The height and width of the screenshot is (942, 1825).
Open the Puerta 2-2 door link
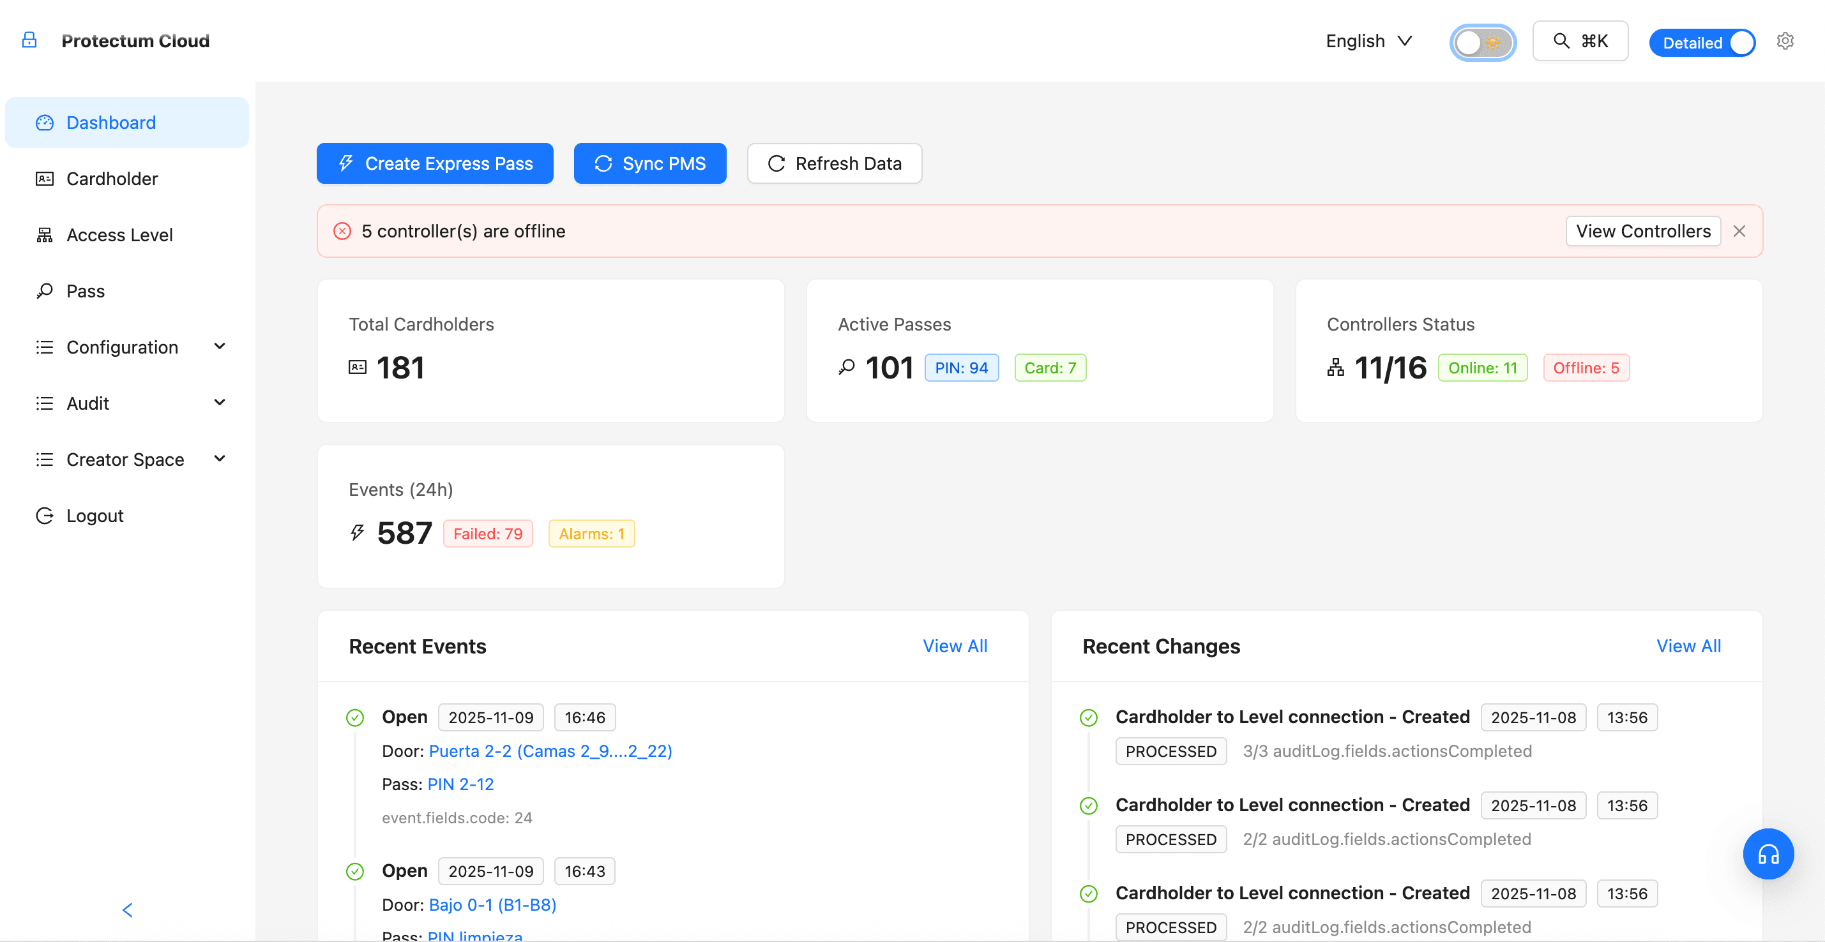click(x=550, y=751)
